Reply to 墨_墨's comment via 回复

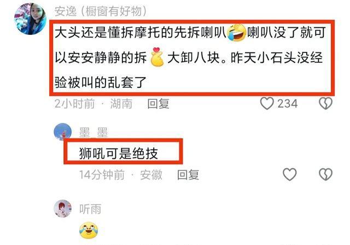click(x=188, y=175)
